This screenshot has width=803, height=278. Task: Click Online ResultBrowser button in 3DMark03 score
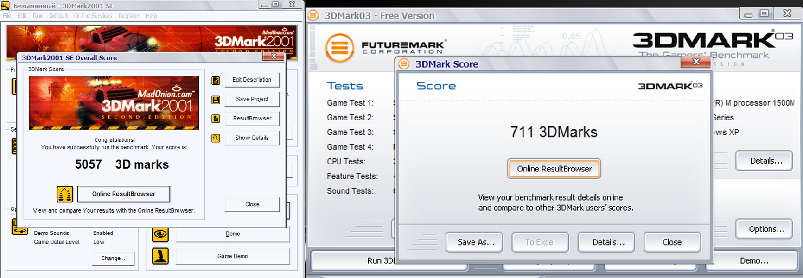click(554, 169)
